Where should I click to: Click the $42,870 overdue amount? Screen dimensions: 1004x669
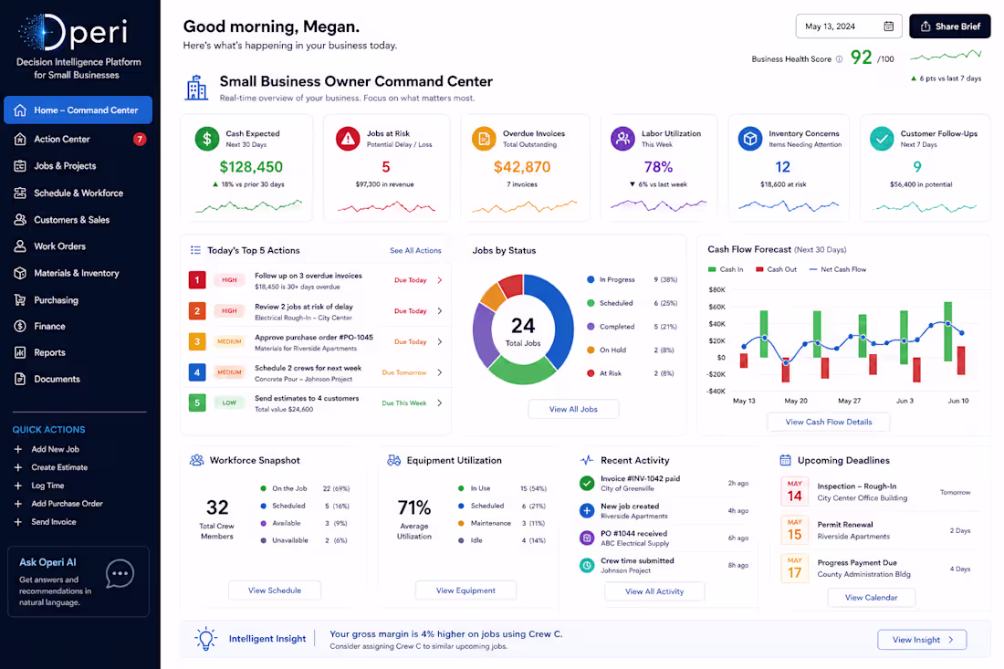522,167
